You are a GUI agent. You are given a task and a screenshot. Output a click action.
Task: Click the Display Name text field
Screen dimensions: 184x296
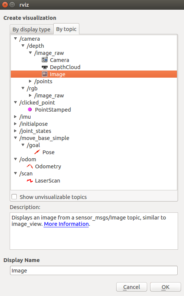pos(94,271)
